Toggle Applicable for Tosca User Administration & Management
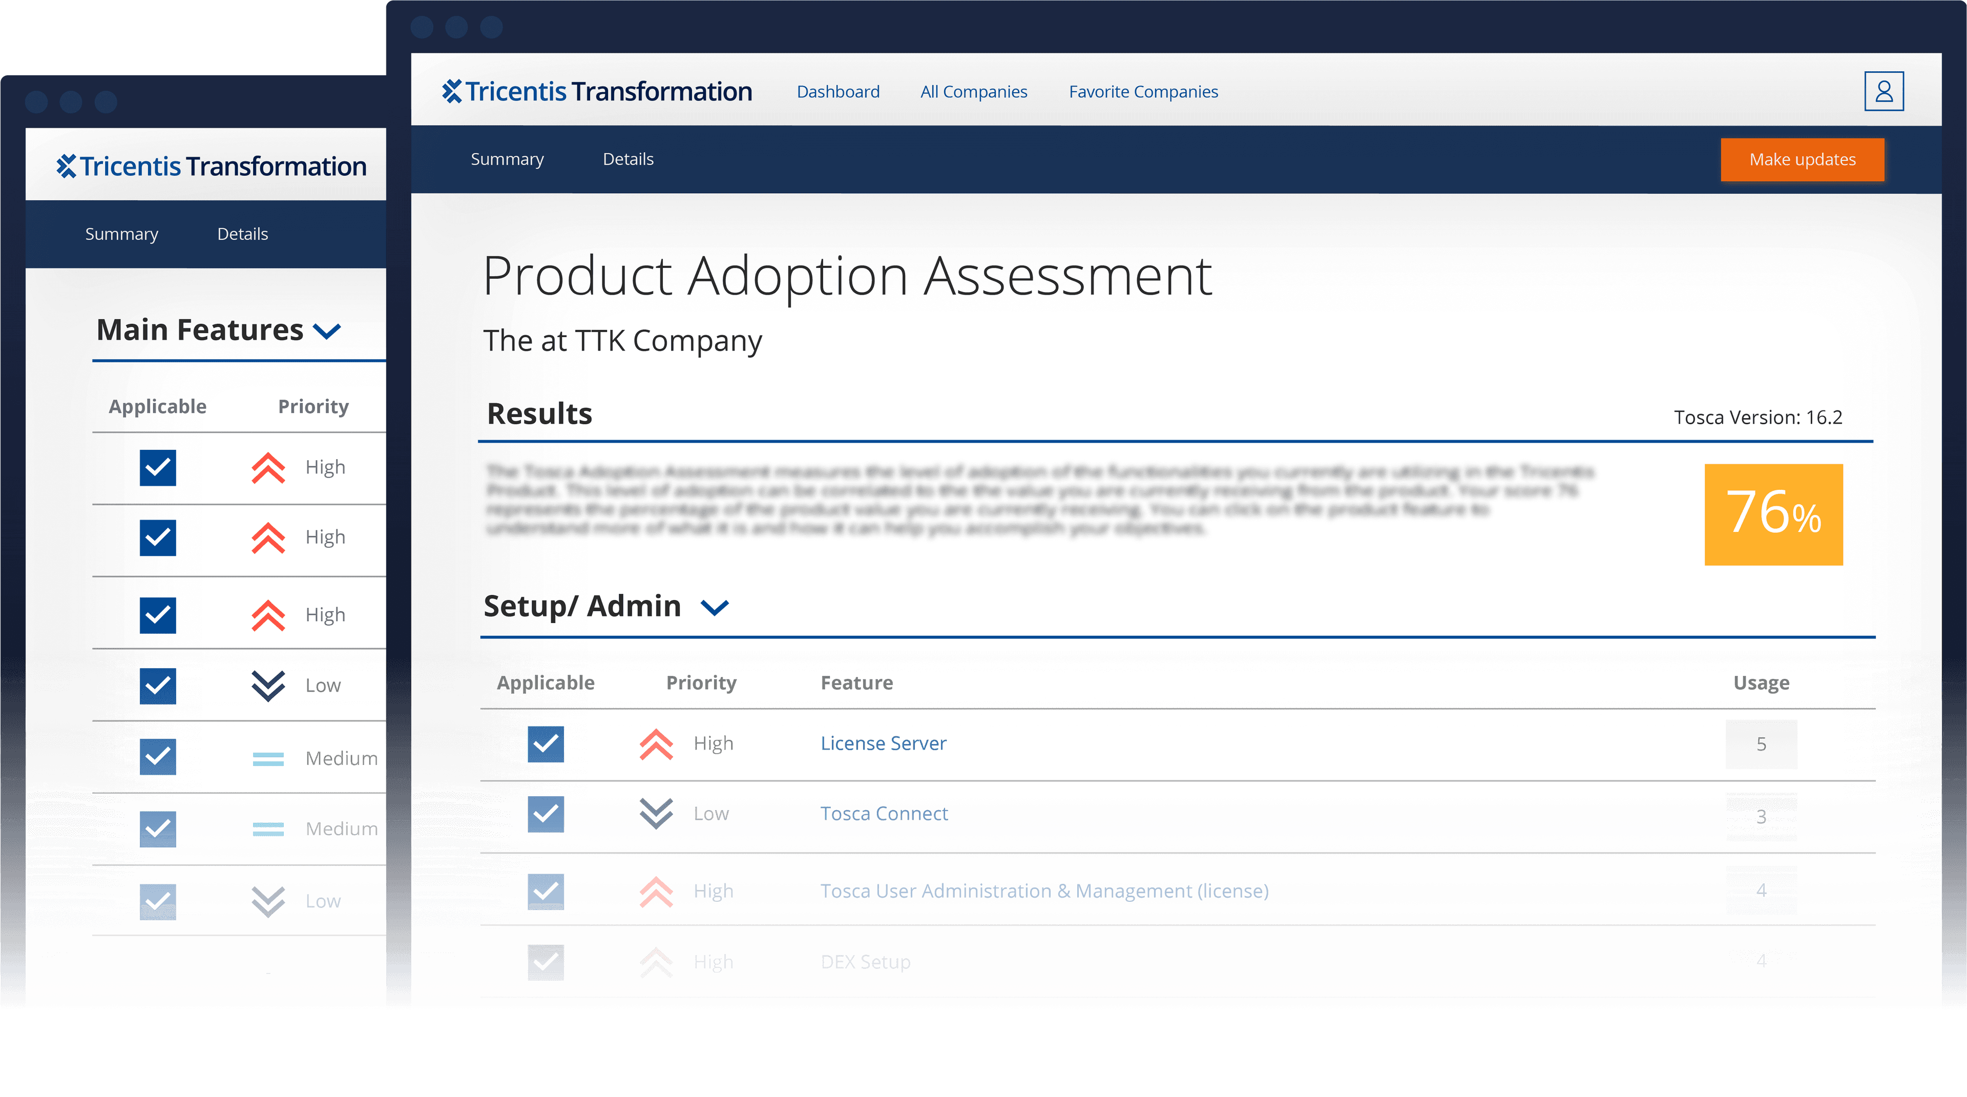 point(546,892)
